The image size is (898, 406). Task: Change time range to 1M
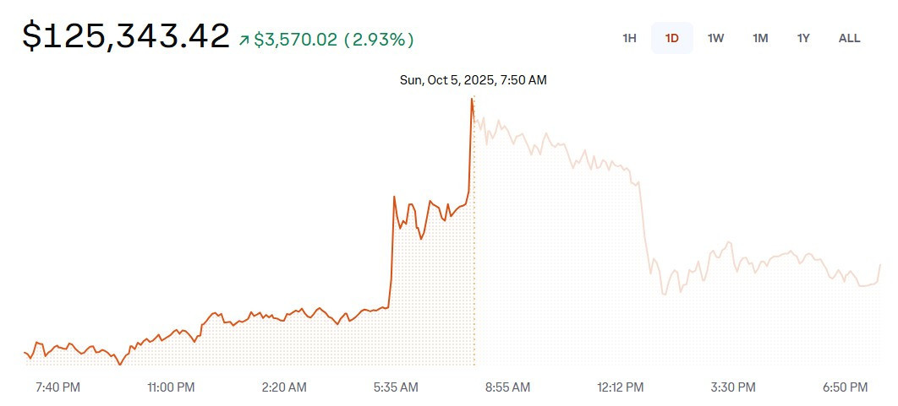(x=760, y=38)
